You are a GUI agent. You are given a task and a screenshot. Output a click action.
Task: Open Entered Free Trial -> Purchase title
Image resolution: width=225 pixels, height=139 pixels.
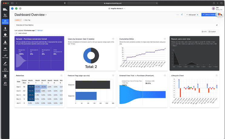tap(137, 76)
